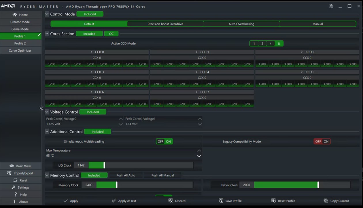Collapse the Control Mode section
363x208 pixels.
click(47, 14)
